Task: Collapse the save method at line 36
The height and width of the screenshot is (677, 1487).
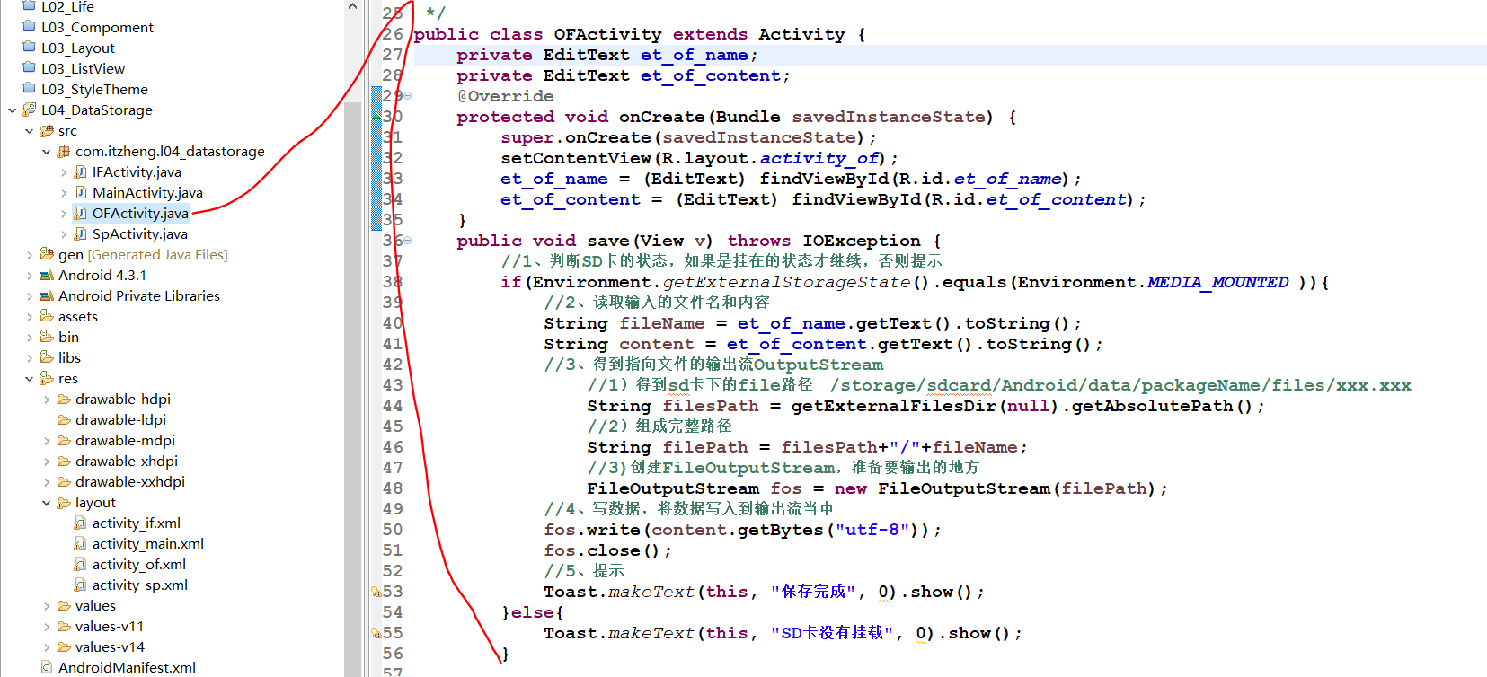Action: pos(408,241)
